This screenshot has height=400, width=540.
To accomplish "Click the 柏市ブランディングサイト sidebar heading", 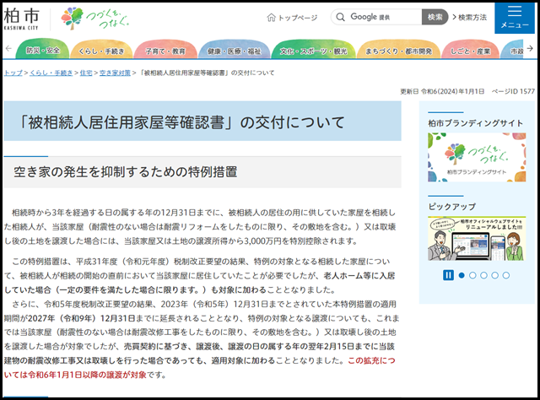I will (x=476, y=123).
